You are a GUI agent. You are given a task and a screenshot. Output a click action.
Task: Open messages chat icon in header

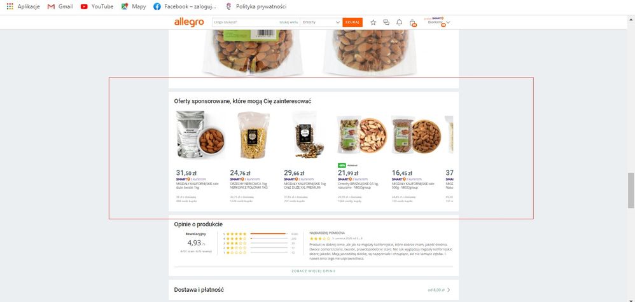pyautogui.click(x=386, y=22)
